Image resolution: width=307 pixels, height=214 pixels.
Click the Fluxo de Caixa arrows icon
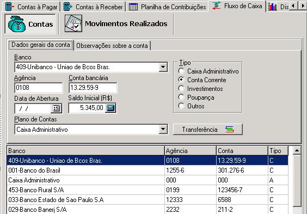[217, 5]
